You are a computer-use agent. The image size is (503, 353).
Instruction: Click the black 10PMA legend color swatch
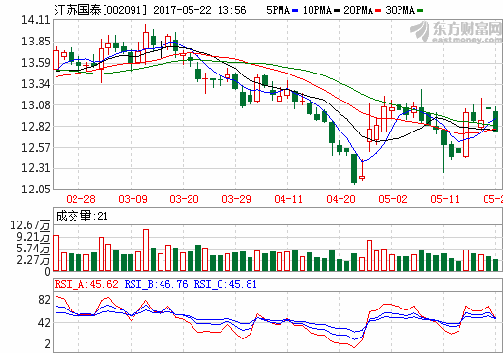coord(337,11)
